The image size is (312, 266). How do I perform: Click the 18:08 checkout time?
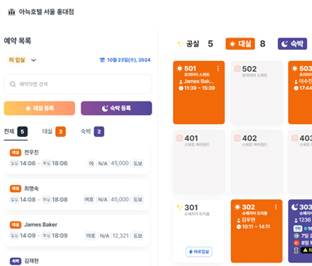[x=59, y=199]
